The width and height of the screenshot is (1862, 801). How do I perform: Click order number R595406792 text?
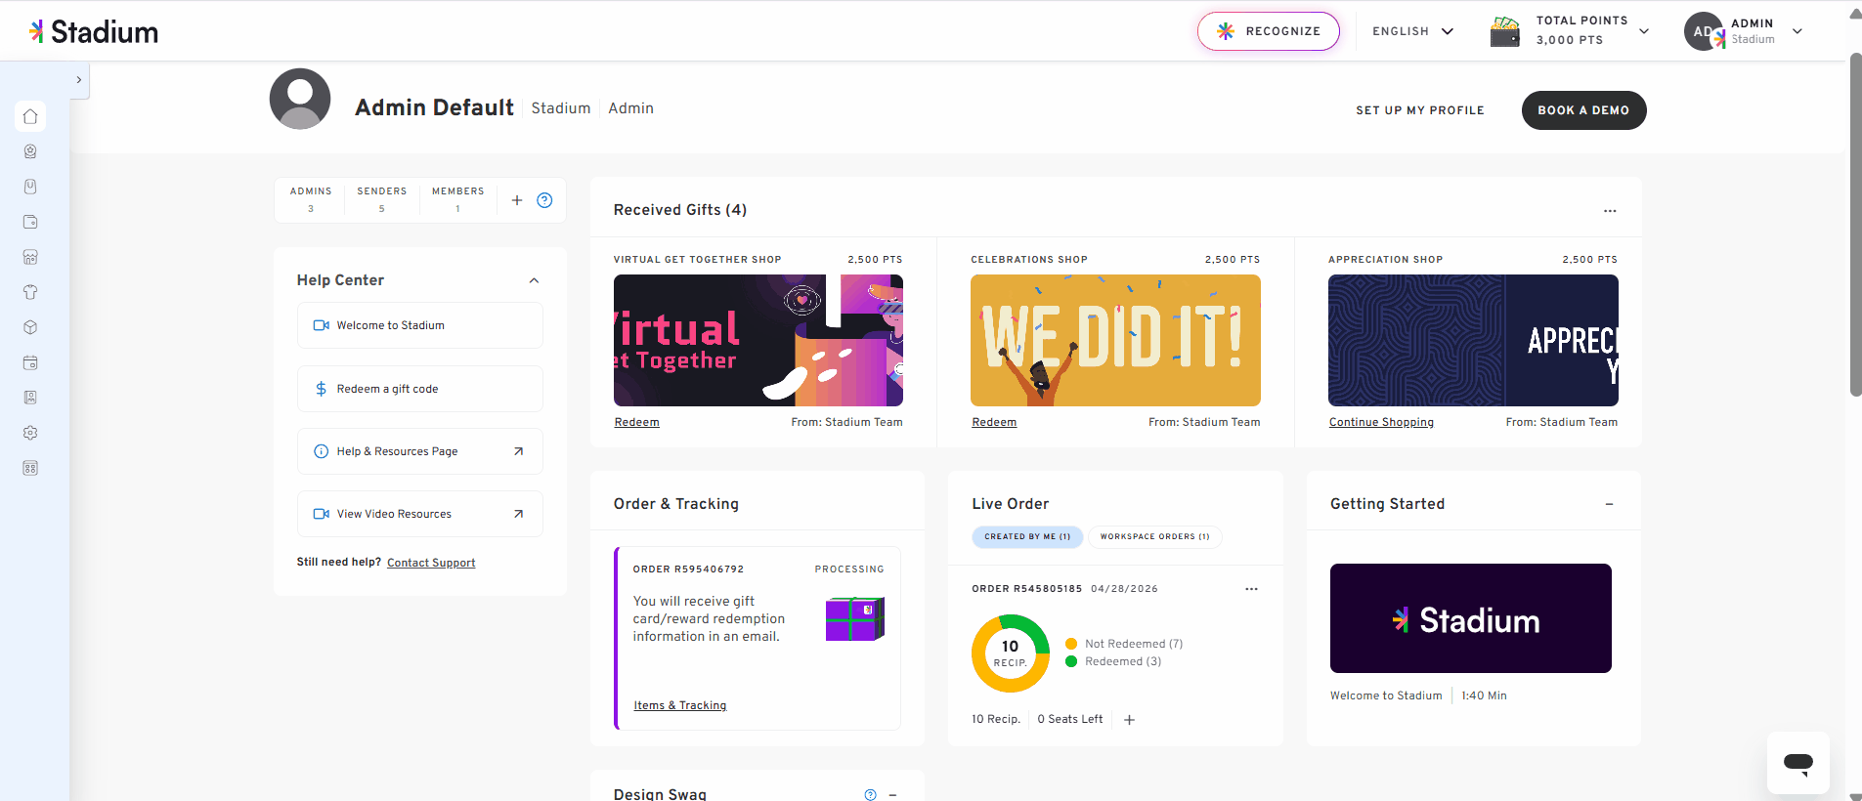688,569
